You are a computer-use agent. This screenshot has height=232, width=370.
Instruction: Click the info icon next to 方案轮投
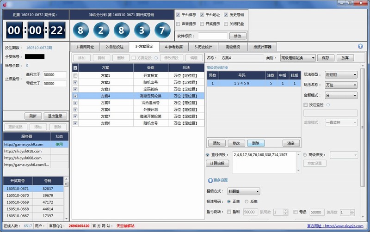(x=156, y=58)
